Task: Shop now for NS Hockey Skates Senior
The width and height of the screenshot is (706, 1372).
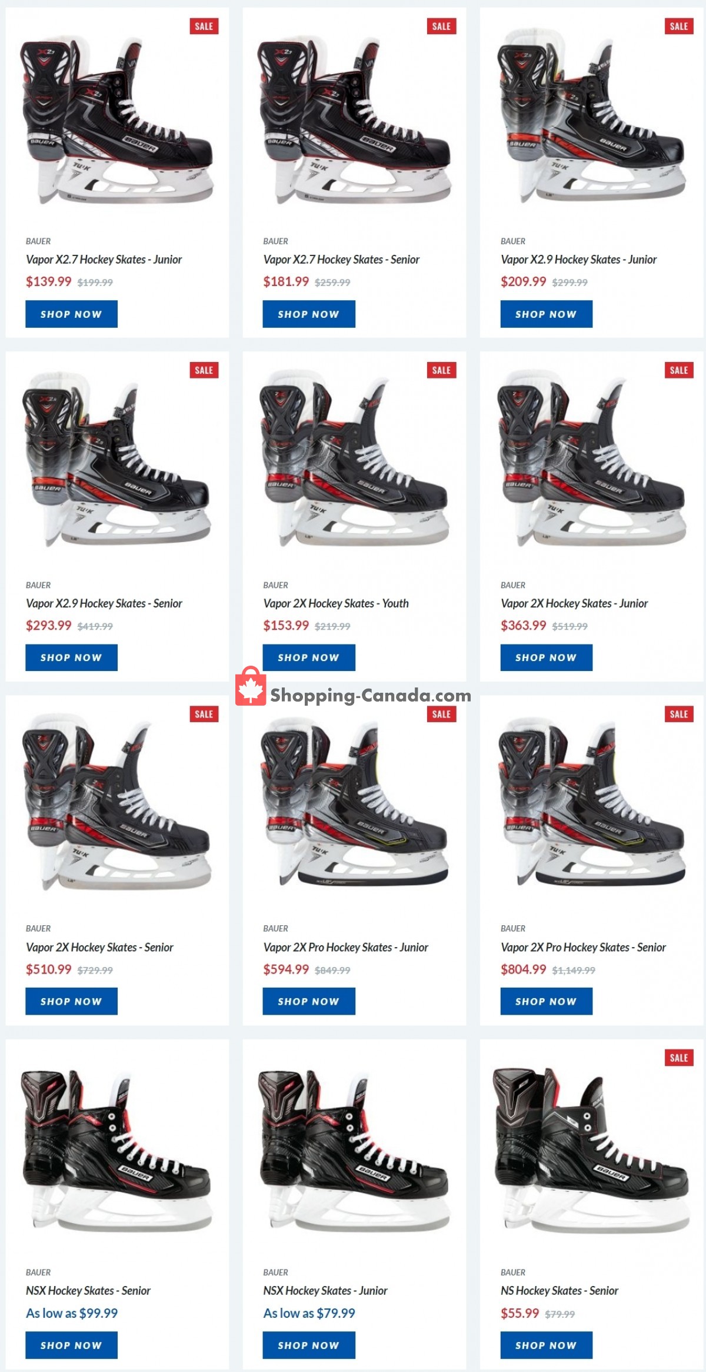Action: (547, 1345)
